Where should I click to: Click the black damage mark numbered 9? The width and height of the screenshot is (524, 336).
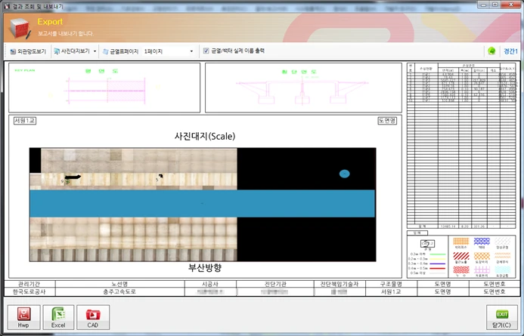pos(73,177)
